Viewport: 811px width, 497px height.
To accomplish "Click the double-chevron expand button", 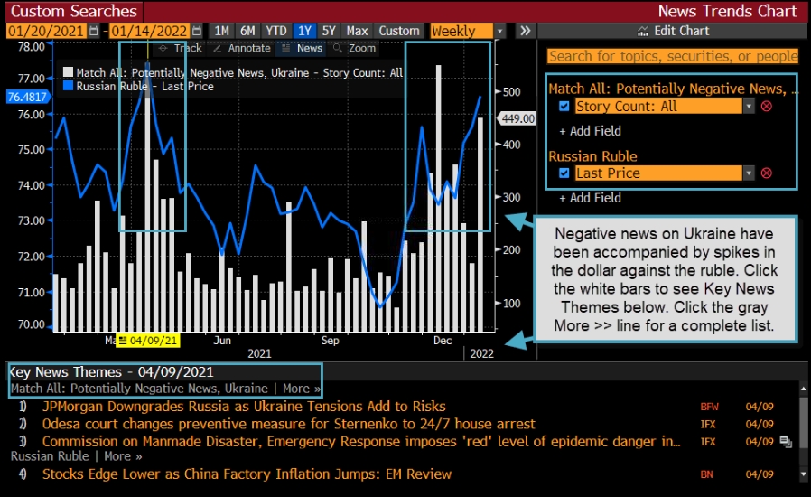I will [525, 31].
